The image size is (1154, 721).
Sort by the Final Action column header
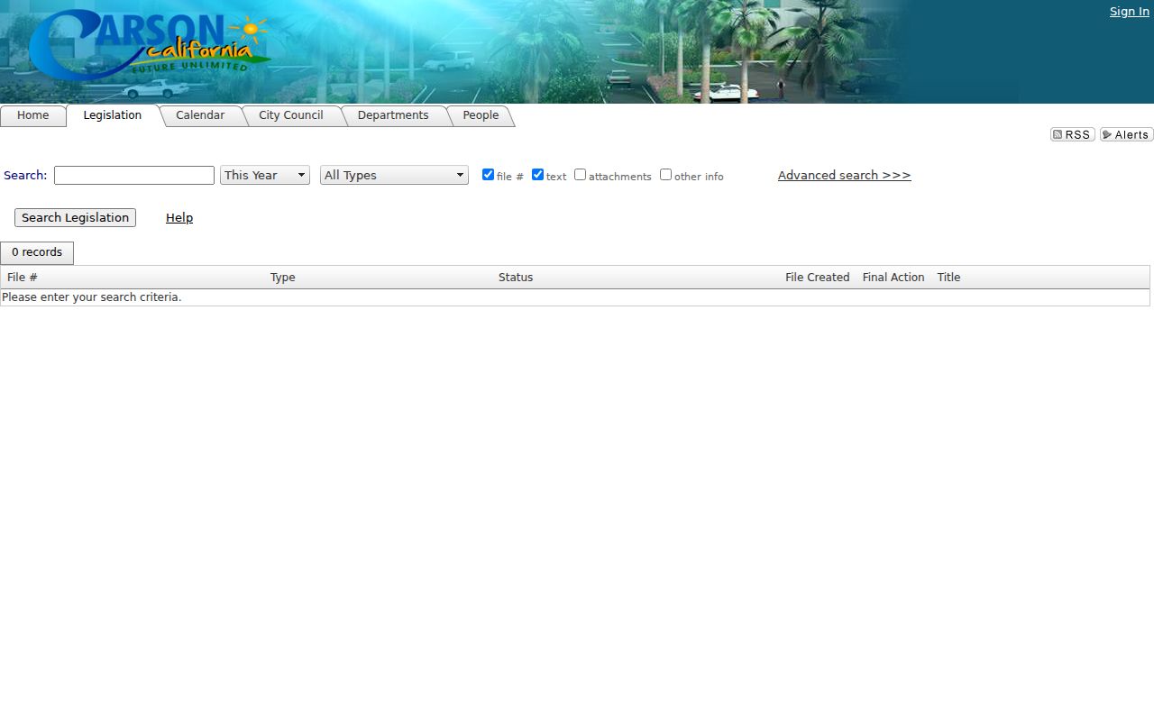pyautogui.click(x=893, y=278)
